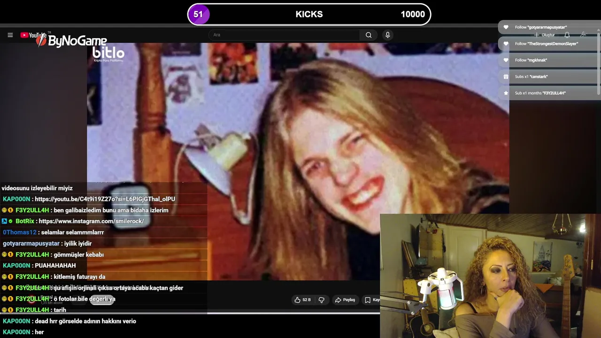Open the Oluştur create button
Image resolution: width=601 pixels, height=338 pixels.
(545, 35)
